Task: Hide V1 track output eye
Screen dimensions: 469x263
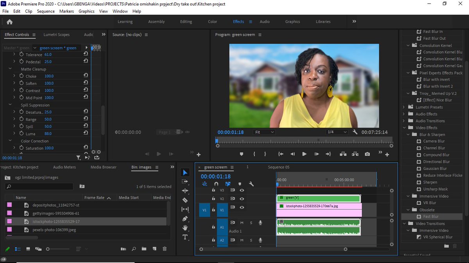Action: (x=242, y=207)
